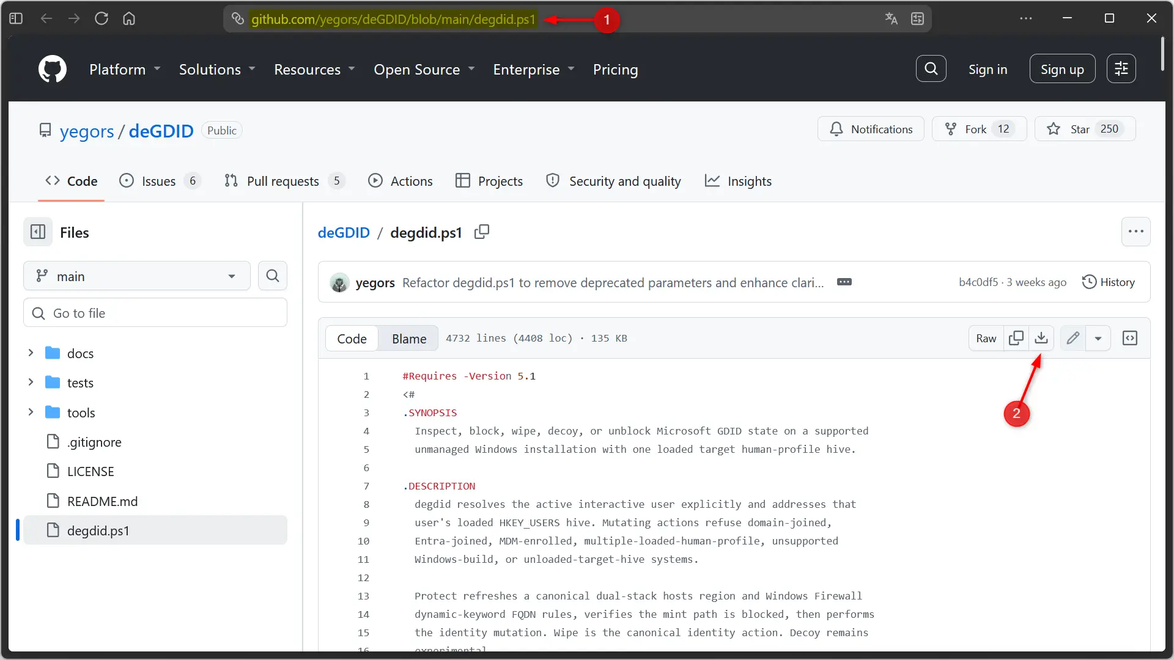This screenshot has height=660, width=1174.
Task: Open the yegors owner link
Action: pos(87,131)
